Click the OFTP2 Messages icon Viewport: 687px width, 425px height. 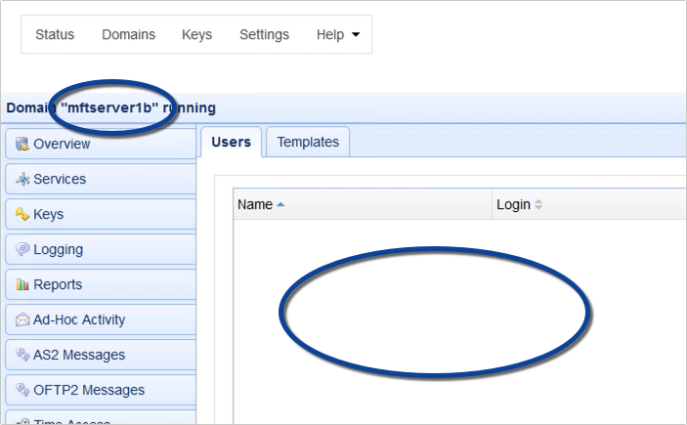coord(22,391)
